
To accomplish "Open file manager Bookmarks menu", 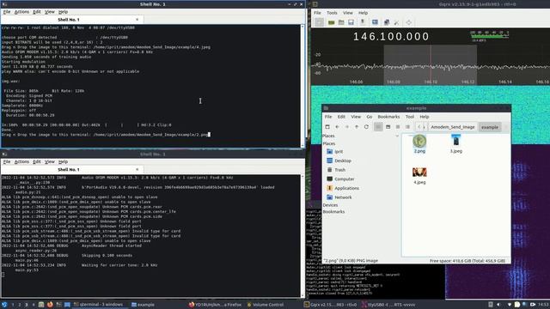I will tap(388, 117).
